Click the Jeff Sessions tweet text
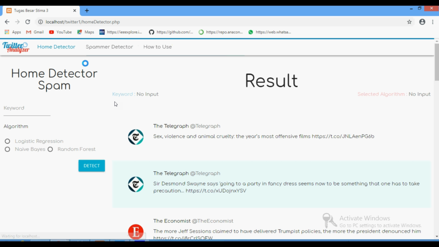This screenshot has width=439, height=247. click(x=287, y=234)
